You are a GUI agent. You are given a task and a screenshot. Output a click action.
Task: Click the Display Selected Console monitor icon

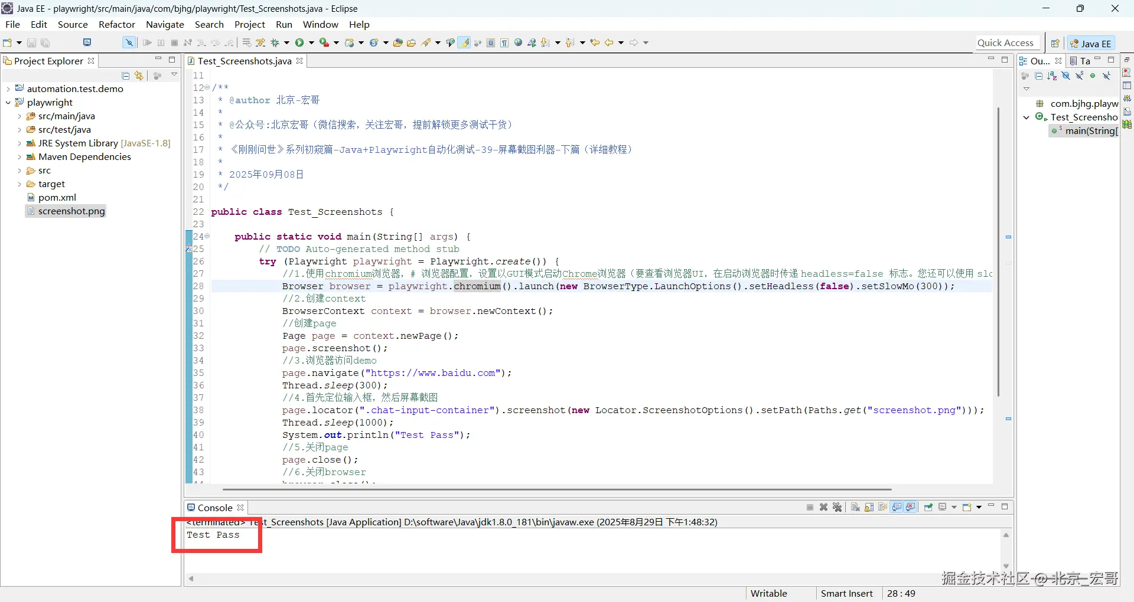[943, 507]
